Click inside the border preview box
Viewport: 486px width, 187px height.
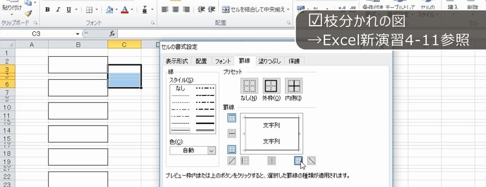(x=271, y=134)
